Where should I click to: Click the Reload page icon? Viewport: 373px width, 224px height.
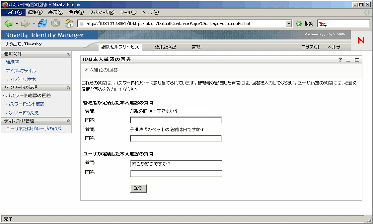[x=42, y=24]
